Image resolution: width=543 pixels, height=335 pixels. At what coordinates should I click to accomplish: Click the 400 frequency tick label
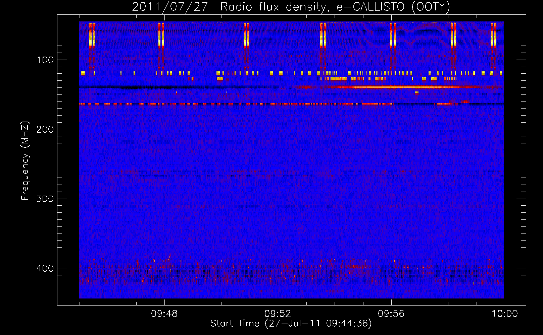(45, 268)
